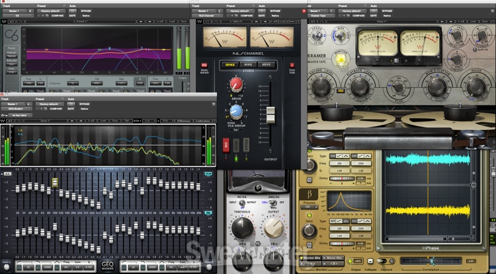Click the NOISE knob on Kramer Tape
The image size is (496, 274).
pos(477,88)
